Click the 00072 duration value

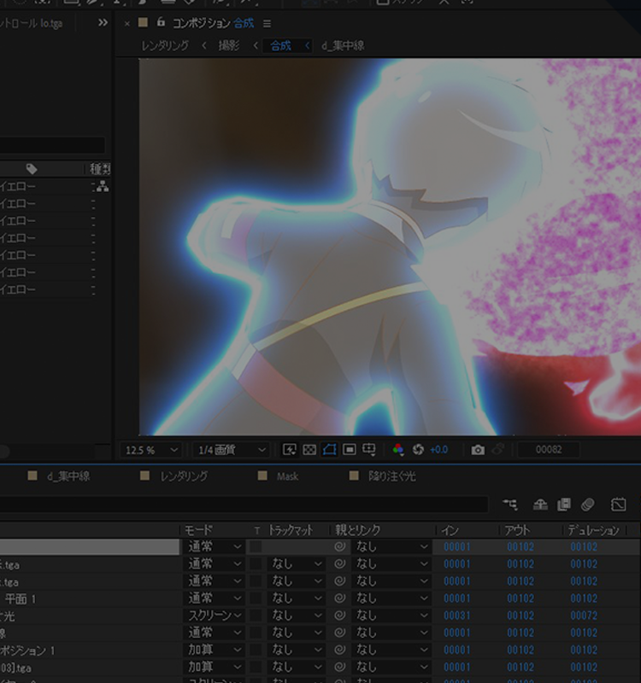pyautogui.click(x=584, y=616)
